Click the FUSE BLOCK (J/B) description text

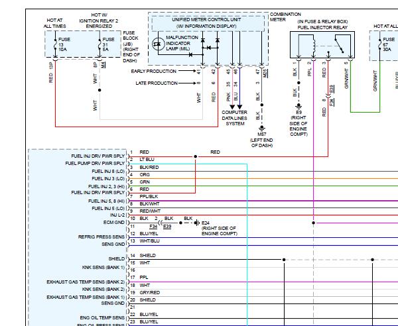(131, 46)
